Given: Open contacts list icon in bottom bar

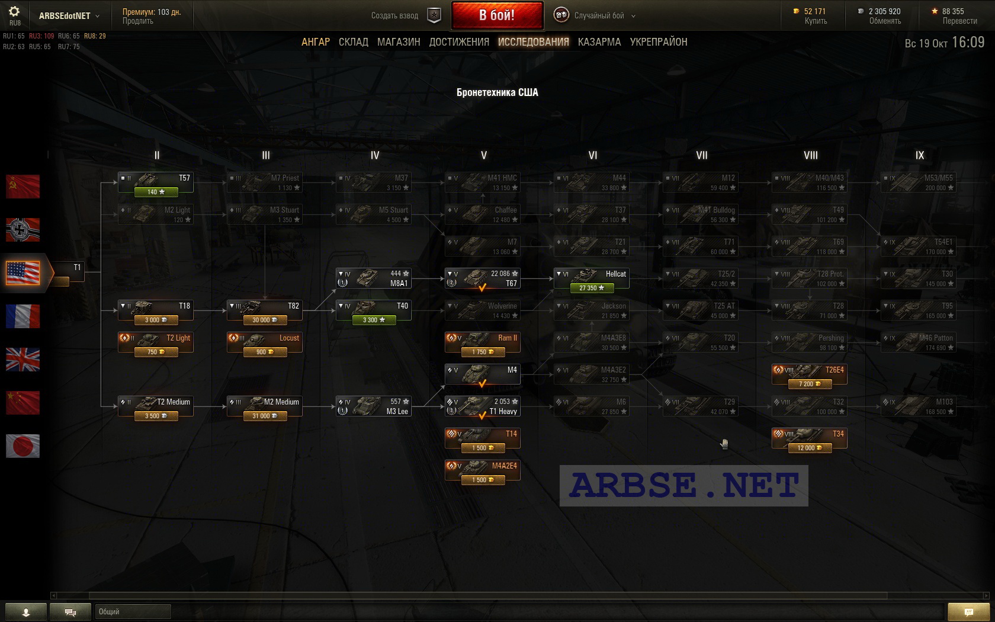Looking at the screenshot, I should (x=25, y=612).
